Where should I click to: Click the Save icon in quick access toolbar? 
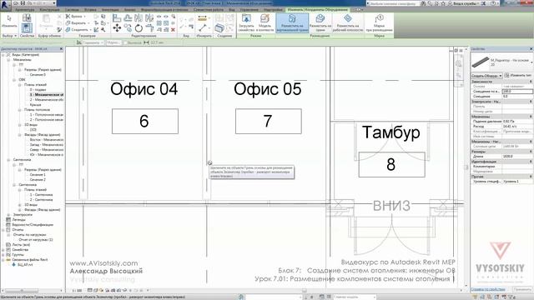click(x=23, y=3)
